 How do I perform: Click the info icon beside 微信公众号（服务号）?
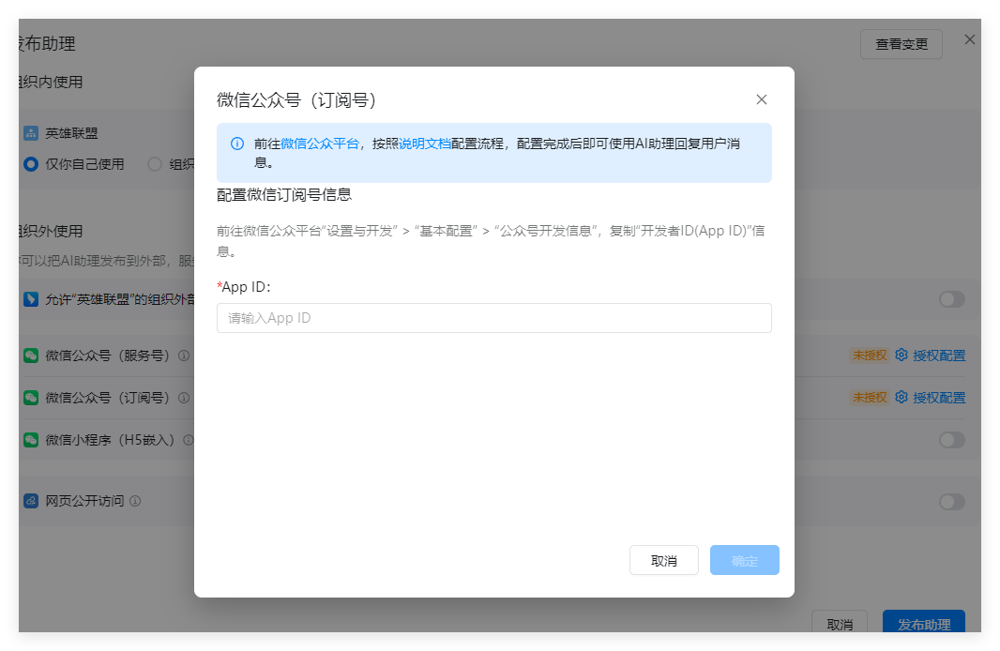pos(184,356)
